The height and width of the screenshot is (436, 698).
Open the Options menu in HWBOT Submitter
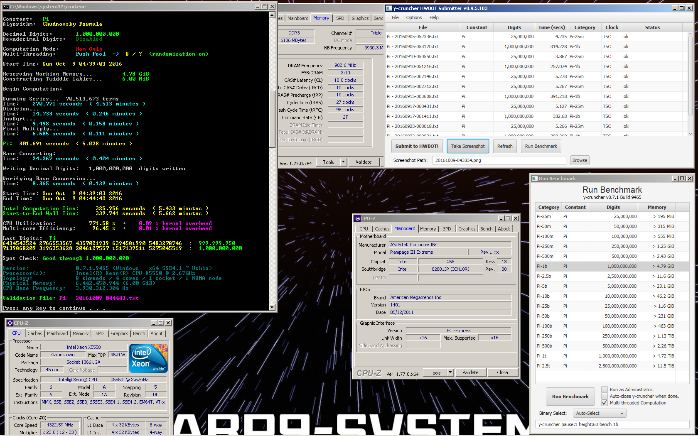click(414, 17)
